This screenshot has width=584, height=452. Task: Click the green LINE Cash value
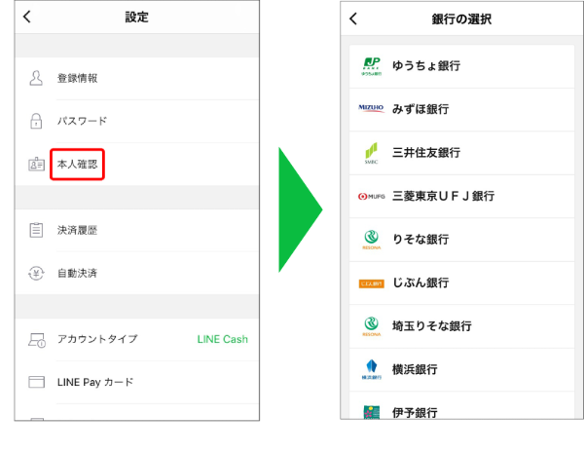coord(222,339)
